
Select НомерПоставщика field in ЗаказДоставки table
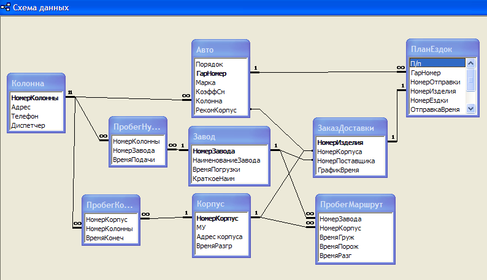[350, 161]
